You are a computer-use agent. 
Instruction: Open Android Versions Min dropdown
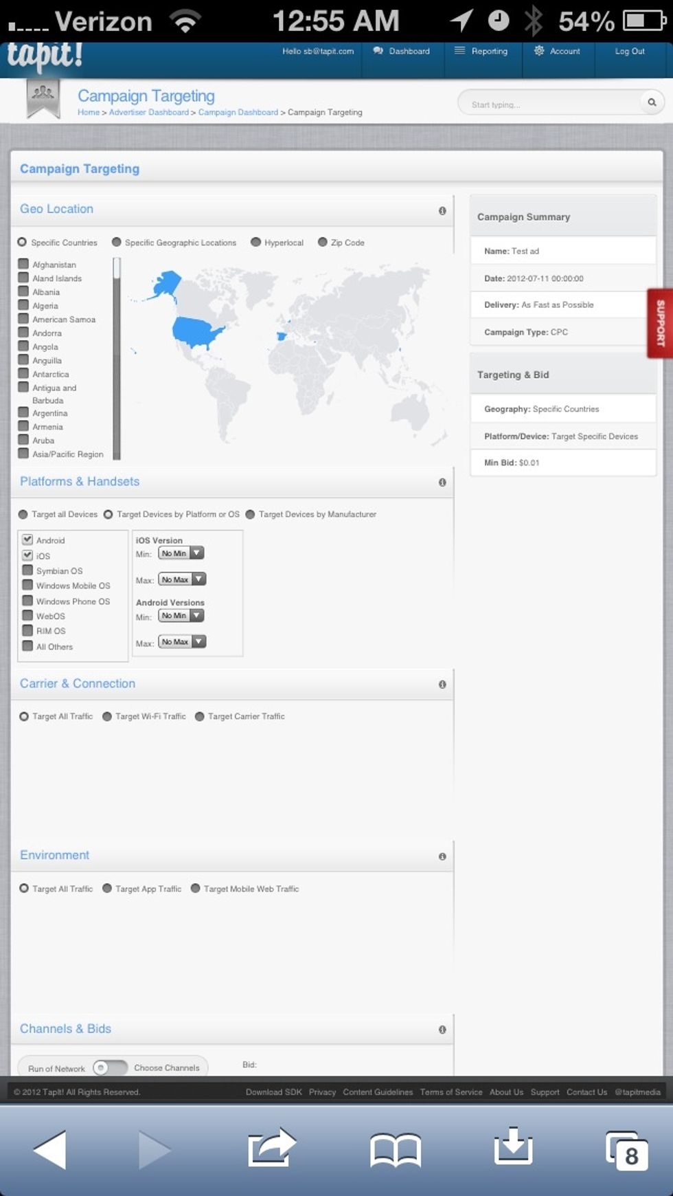(181, 616)
